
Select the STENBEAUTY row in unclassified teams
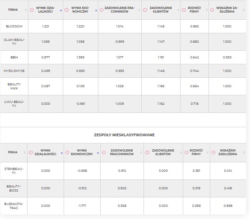[123, 171]
